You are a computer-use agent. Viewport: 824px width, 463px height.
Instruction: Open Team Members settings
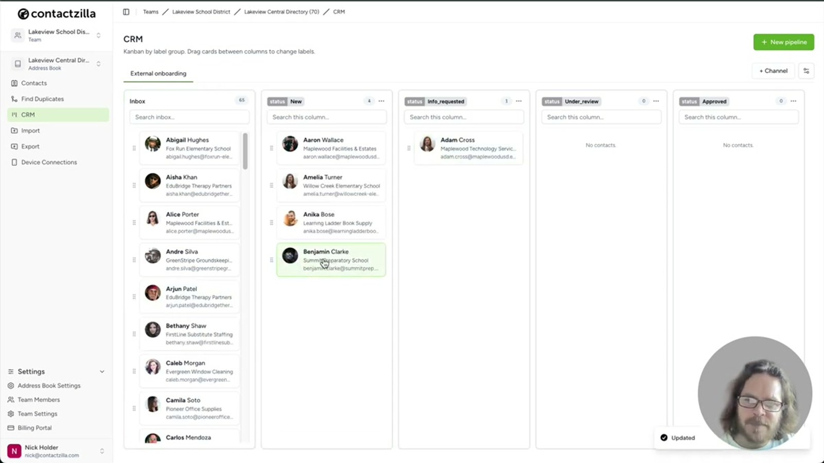point(39,400)
